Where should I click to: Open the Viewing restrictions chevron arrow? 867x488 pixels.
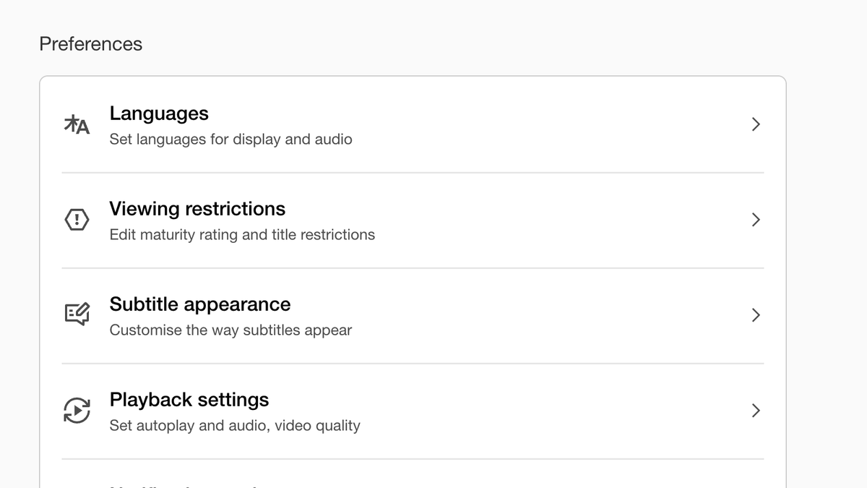(x=756, y=219)
